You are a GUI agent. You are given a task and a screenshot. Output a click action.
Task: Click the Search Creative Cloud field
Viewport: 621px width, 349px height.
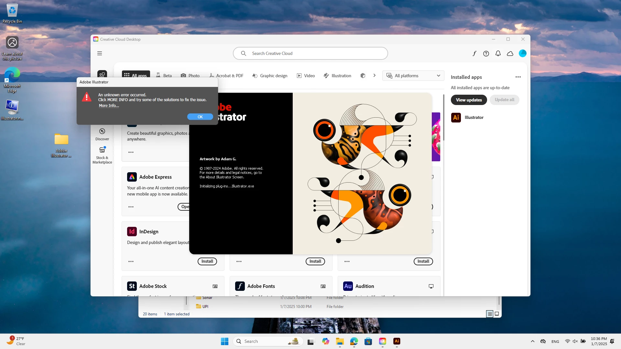(310, 53)
